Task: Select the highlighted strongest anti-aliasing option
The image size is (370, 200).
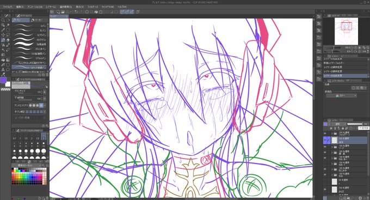Action: [x=41, y=105]
